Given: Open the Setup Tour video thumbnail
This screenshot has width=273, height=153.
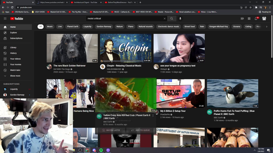Looking at the screenshot, I should [x=180, y=93].
